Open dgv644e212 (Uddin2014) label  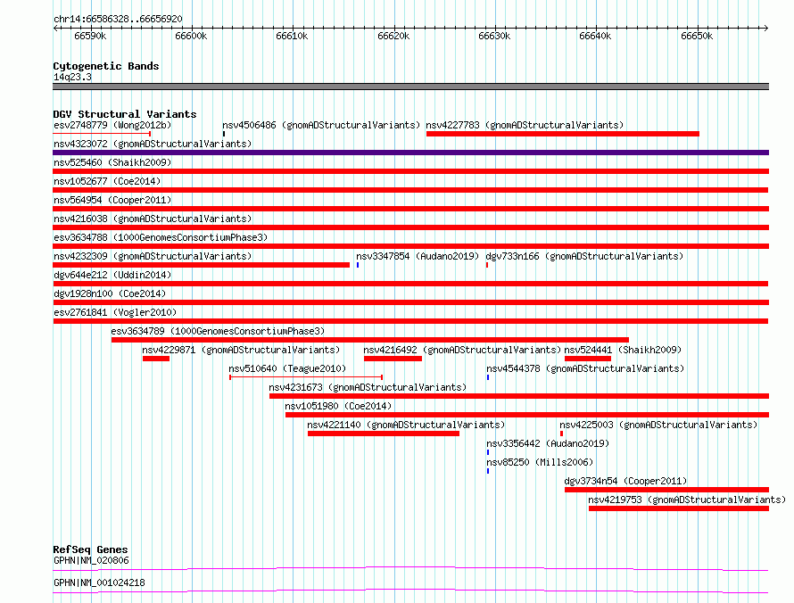point(112,275)
